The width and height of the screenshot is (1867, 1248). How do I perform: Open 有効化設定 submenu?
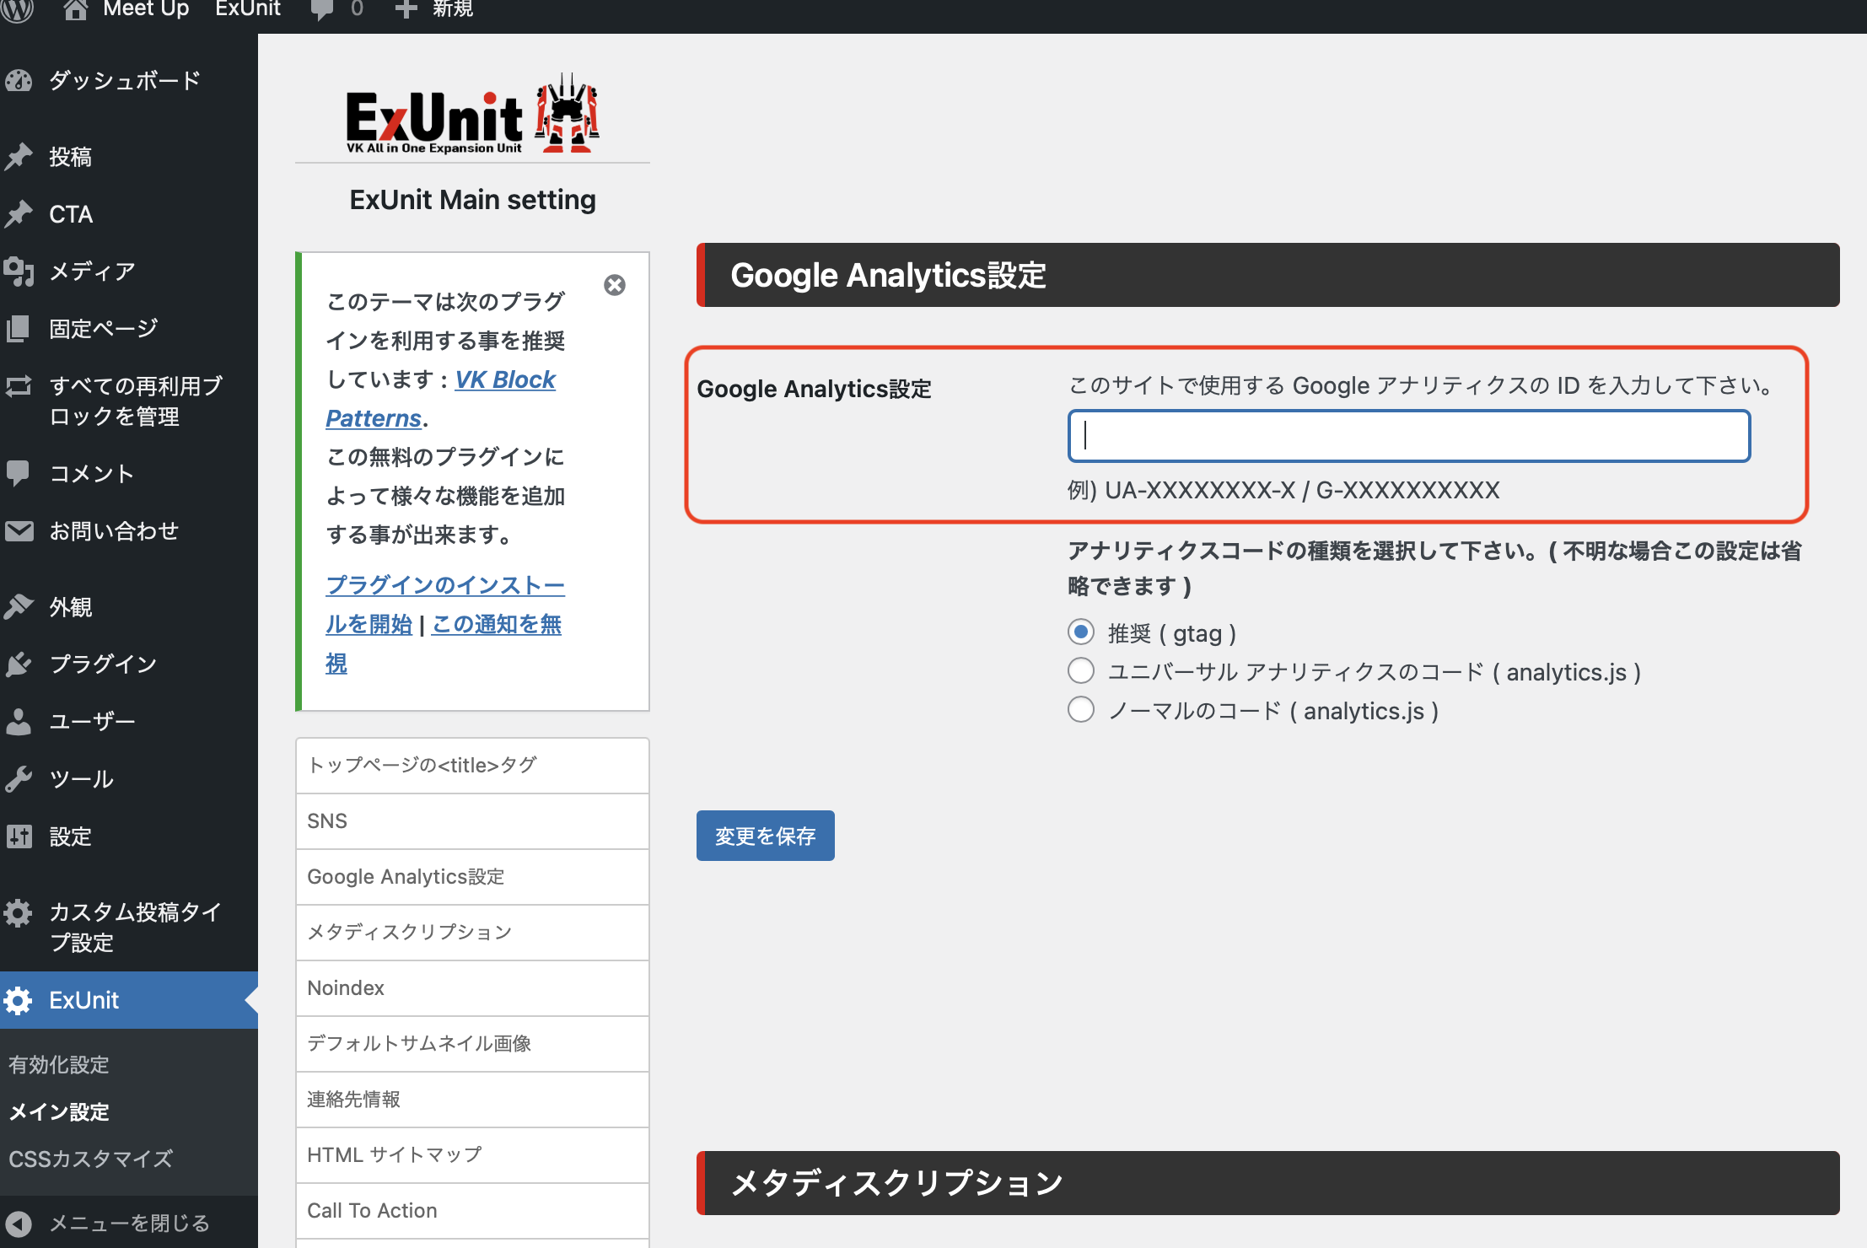click(59, 1065)
